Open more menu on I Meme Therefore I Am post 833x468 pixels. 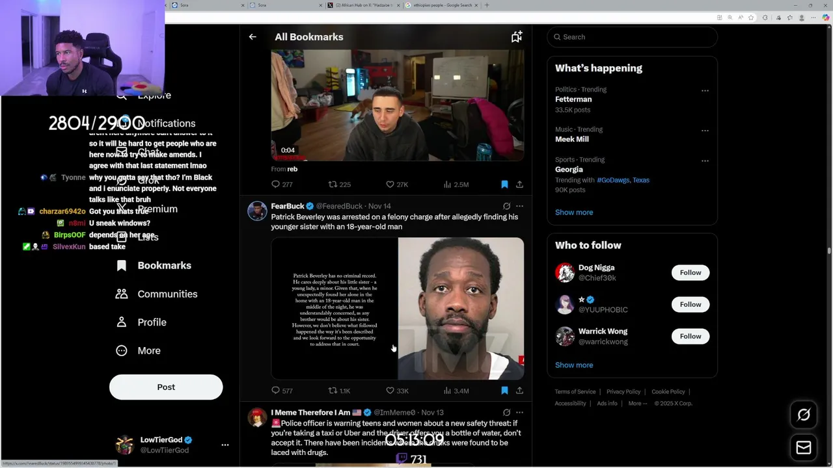tap(519, 412)
